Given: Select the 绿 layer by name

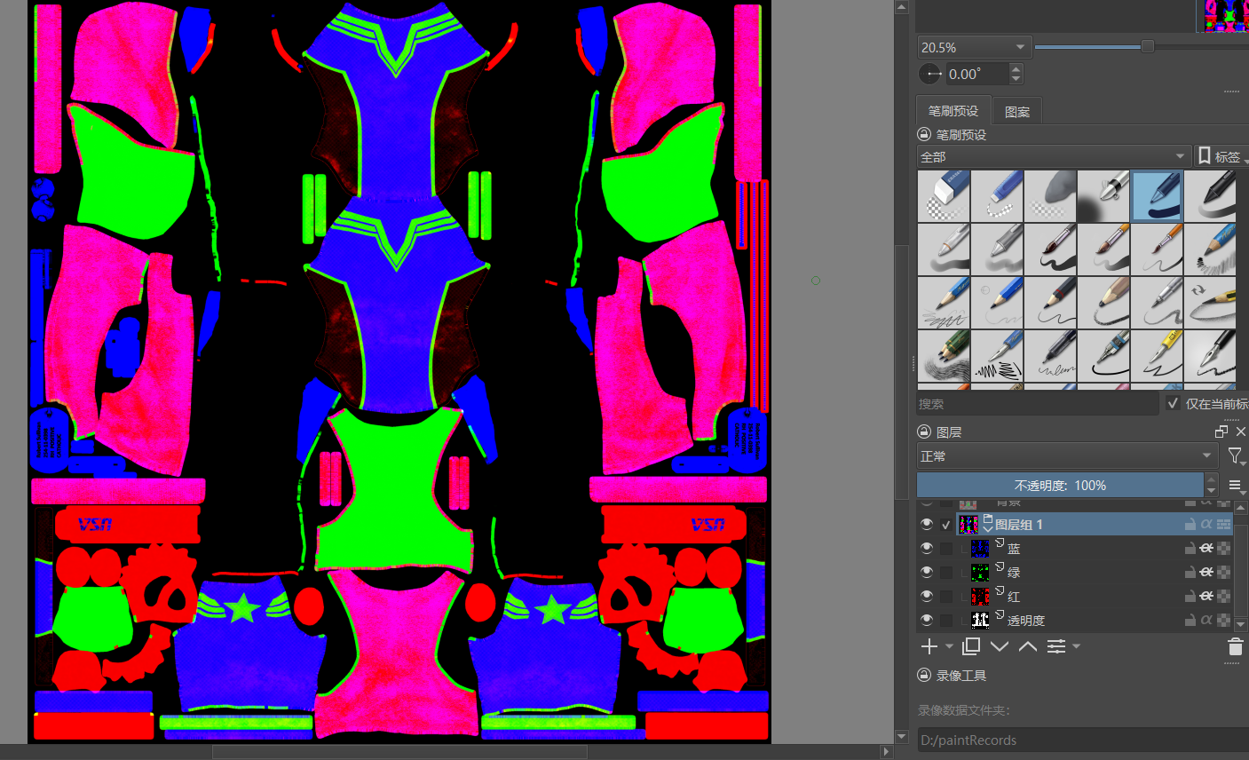Looking at the screenshot, I should [x=1014, y=573].
